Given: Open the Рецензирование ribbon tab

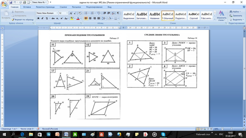Looking at the screenshot, I should click(94, 7).
